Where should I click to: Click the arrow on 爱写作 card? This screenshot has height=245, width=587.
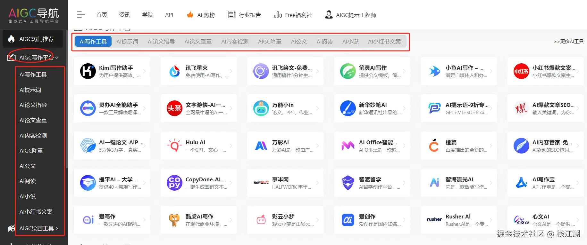[144, 220]
